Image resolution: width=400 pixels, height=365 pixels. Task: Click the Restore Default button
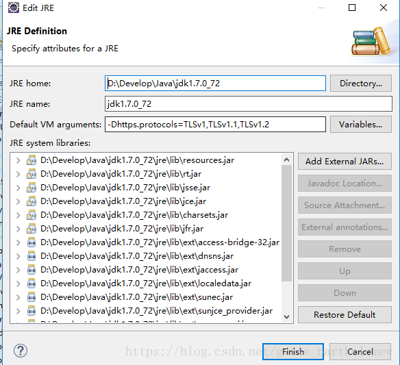(x=345, y=315)
